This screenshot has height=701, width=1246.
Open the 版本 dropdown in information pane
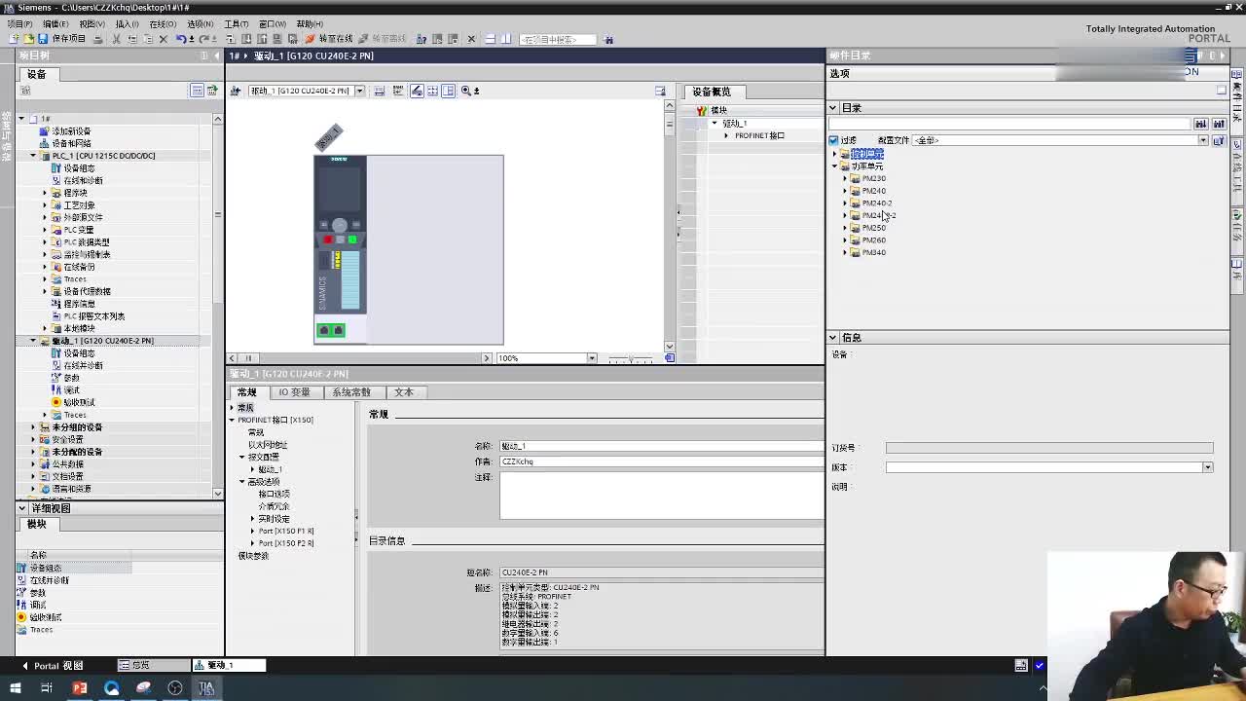[x=1207, y=467]
